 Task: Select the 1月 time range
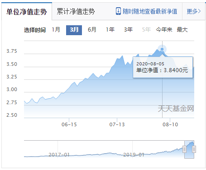(x=56, y=30)
